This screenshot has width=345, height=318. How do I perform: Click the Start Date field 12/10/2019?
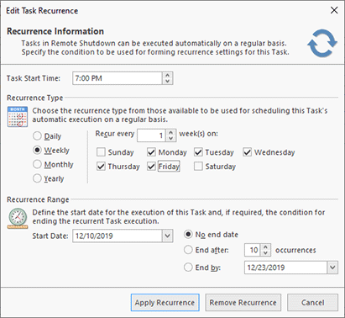118,236
